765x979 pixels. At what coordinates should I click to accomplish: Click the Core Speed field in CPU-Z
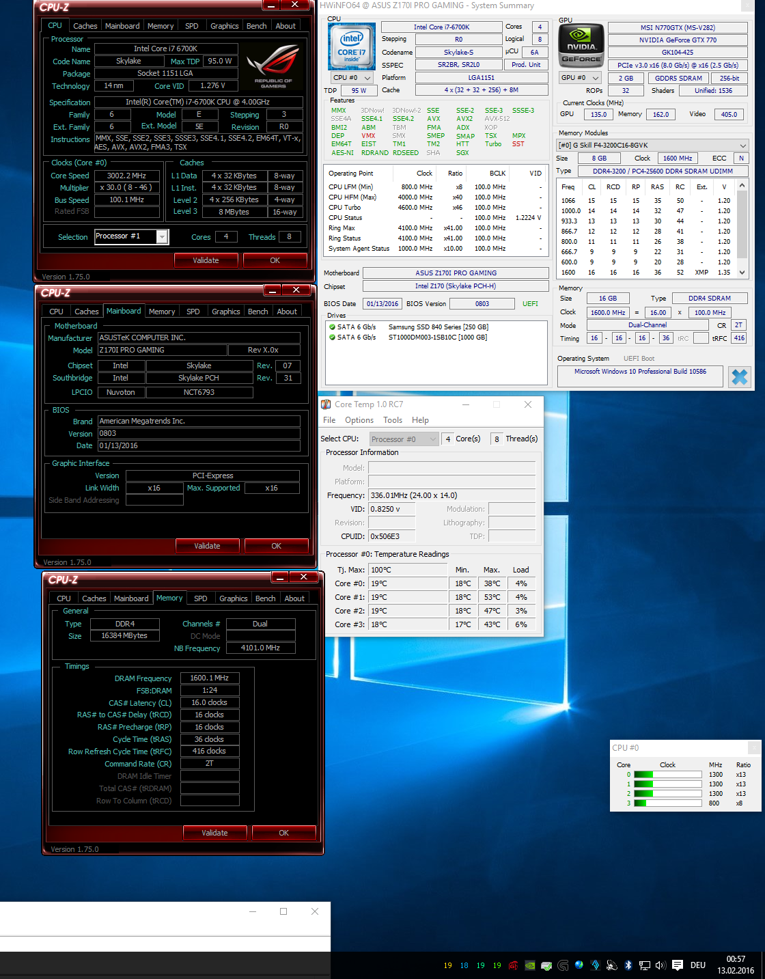(127, 176)
